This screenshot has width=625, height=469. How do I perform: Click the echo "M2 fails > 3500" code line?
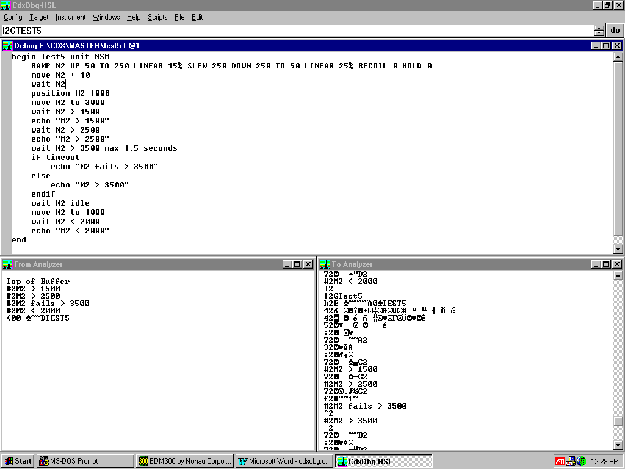pos(104,167)
